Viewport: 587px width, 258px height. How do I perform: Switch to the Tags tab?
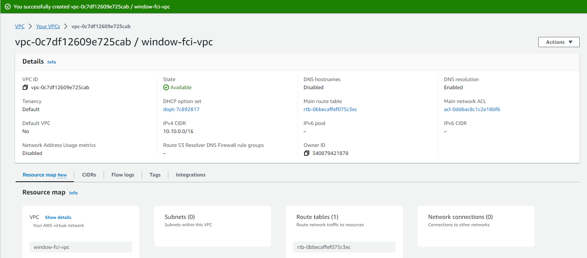pyautogui.click(x=155, y=175)
